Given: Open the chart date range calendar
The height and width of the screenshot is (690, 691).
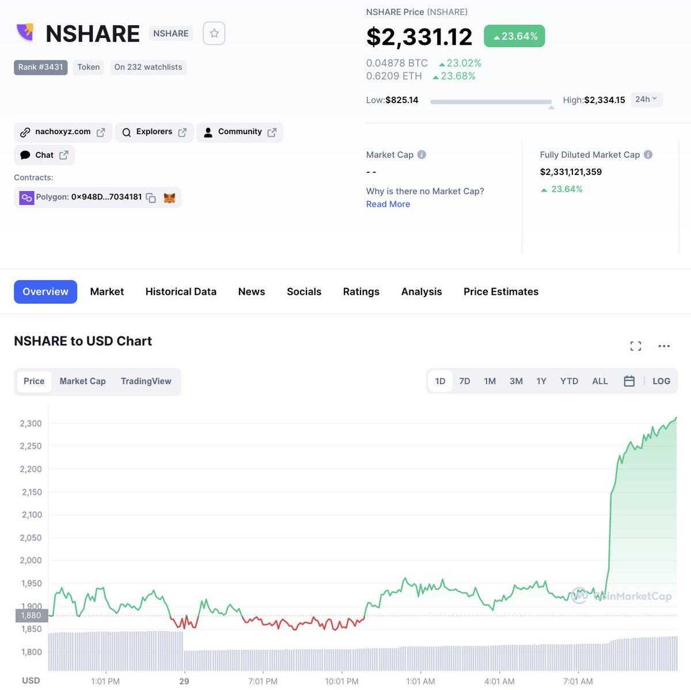Looking at the screenshot, I should coord(629,381).
